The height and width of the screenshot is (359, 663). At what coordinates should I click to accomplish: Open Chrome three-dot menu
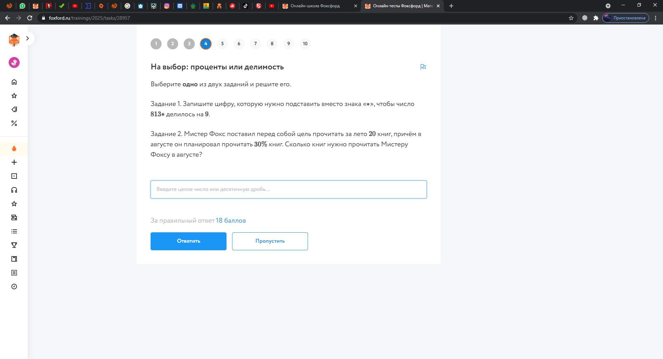656,18
